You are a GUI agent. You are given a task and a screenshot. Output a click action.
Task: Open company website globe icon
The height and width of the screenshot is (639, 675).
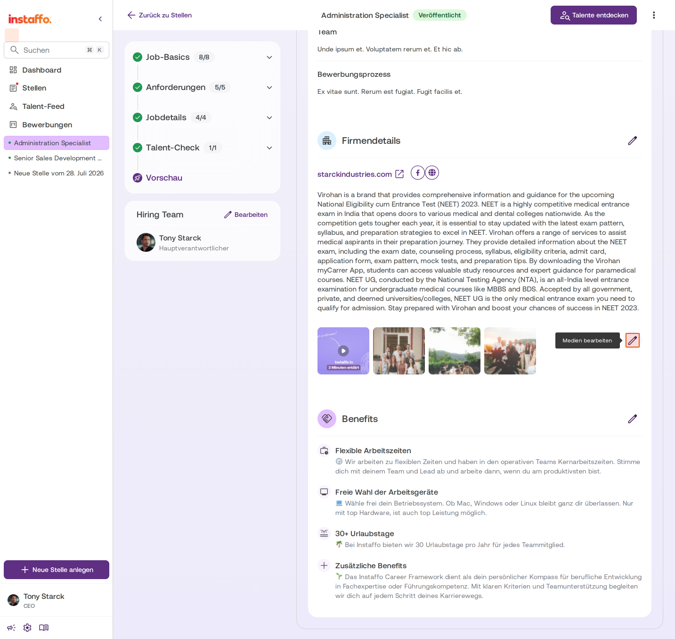pos(432,173)
